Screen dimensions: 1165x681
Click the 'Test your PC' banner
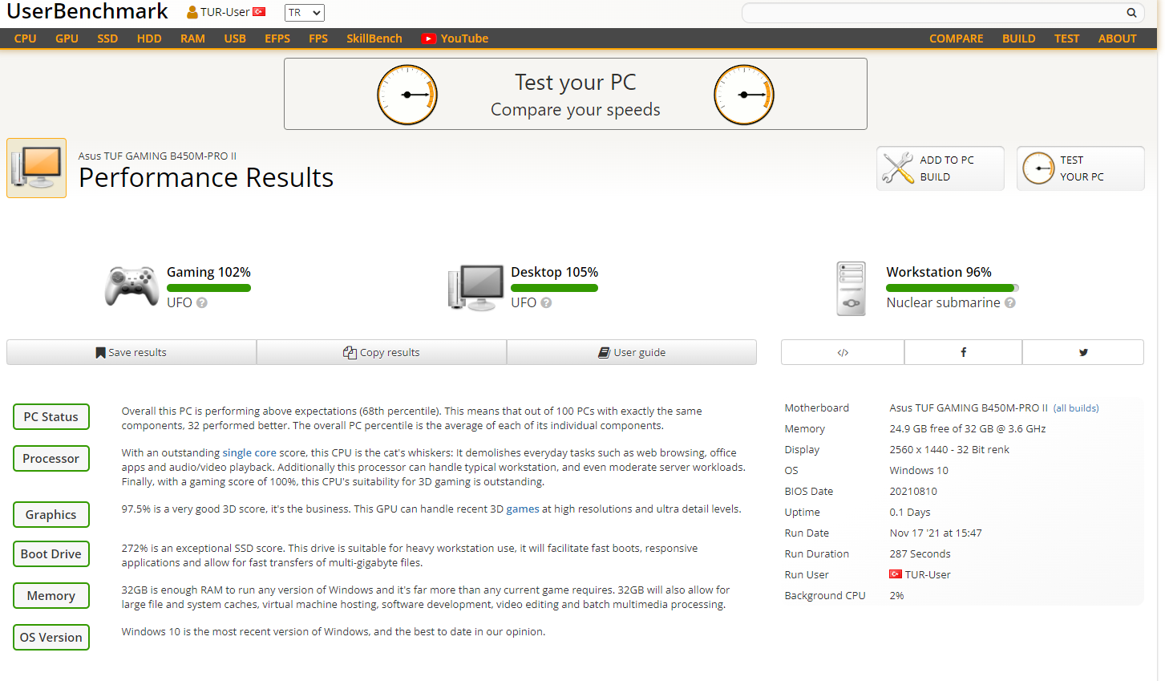point(576,94)
